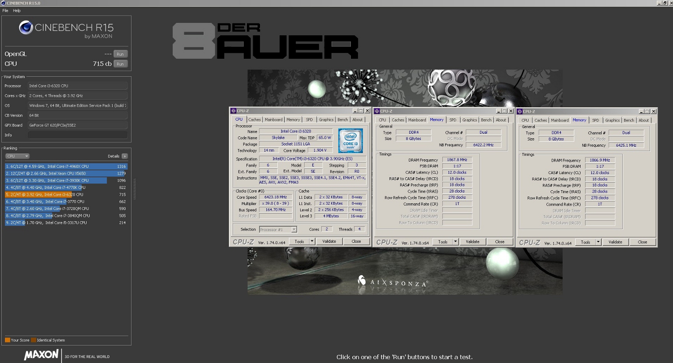This screenshot has height=363, width=673.
Task: Run the CPU benchmark test
Action: [120, 64]
